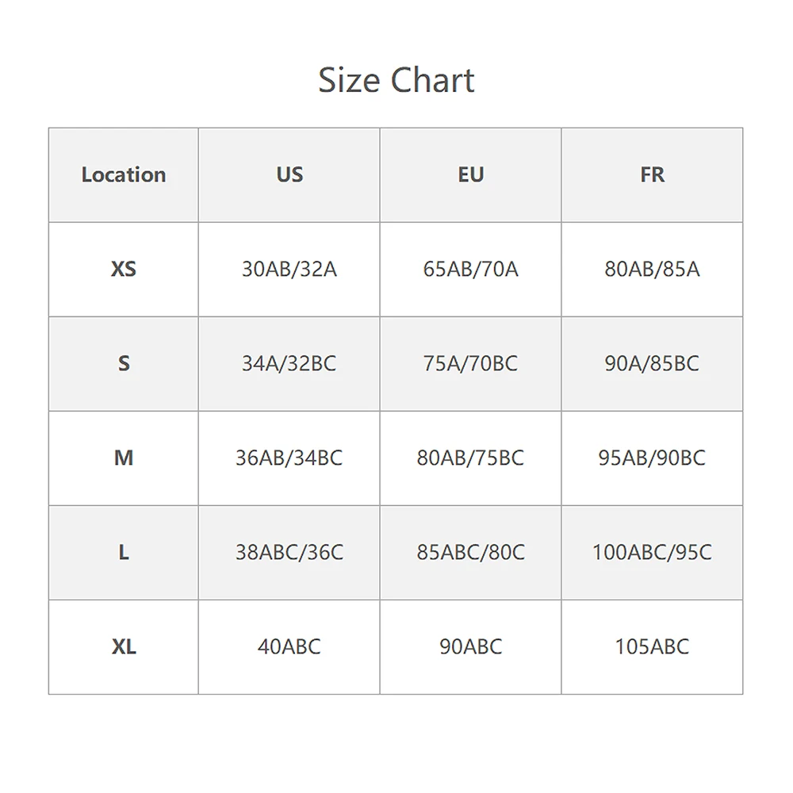Click the 85ABC/80C cell
The image size is (793, 793).
pyautogui.click(x=470, y=552)
